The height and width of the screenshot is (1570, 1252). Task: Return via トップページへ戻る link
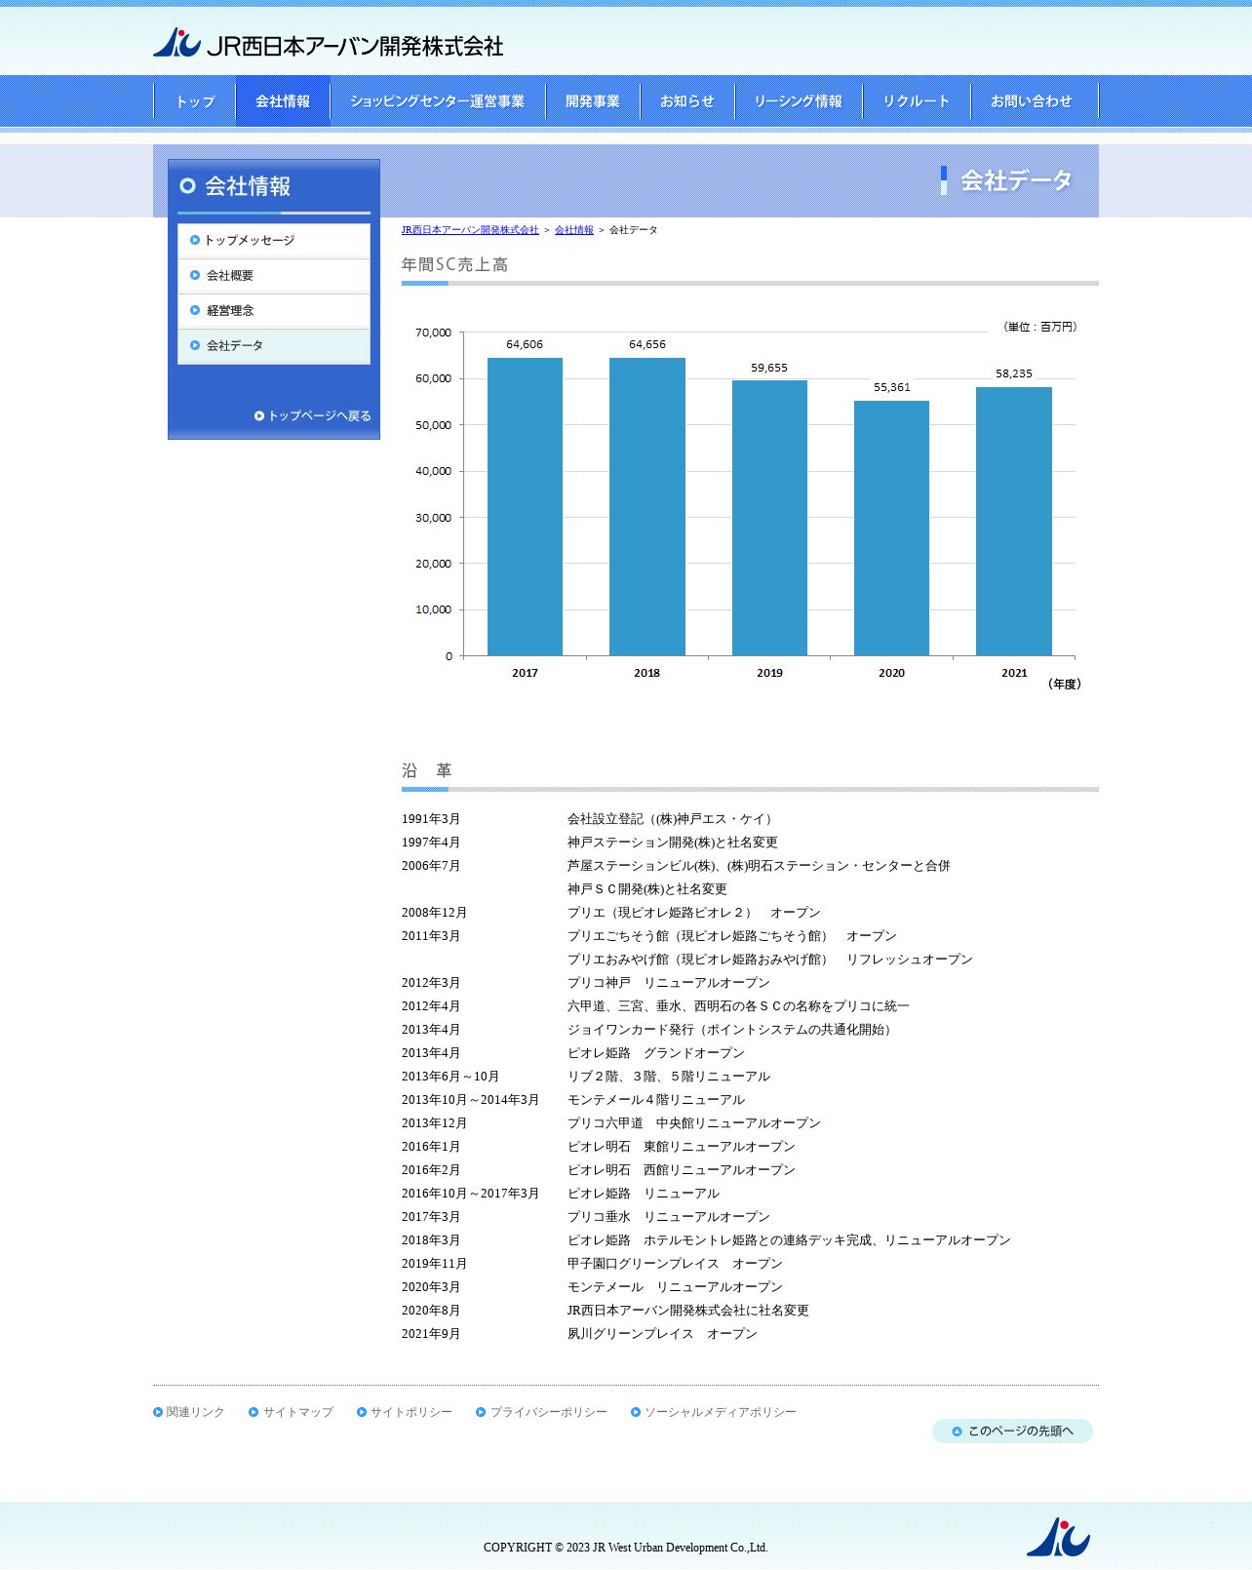tap(313, 415)
